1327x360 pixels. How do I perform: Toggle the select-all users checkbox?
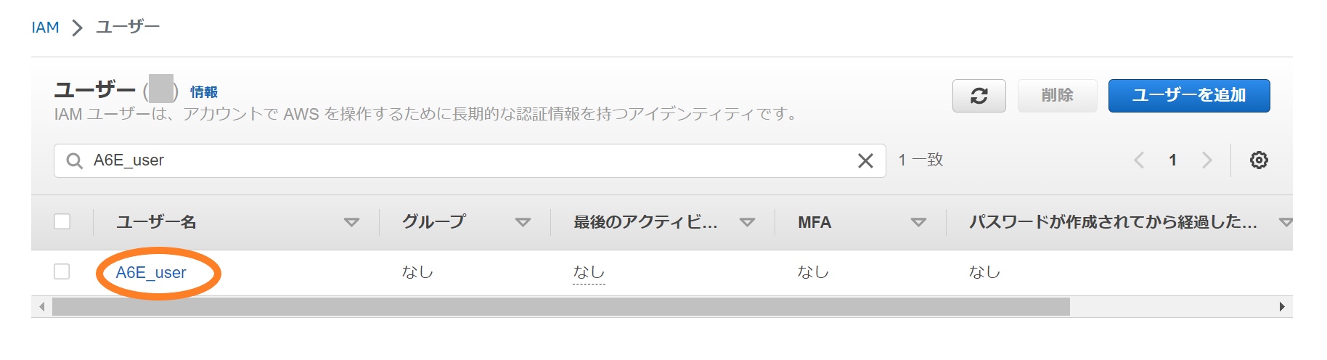[62, 221]
